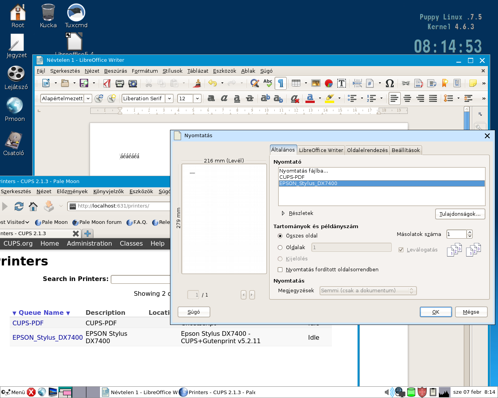
Task: Click OK to print
Action: 436,312
